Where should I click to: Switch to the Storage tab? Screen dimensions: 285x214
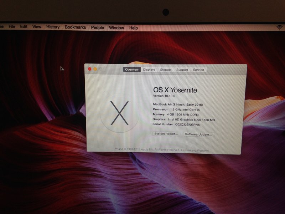click(x=166, y=70)
